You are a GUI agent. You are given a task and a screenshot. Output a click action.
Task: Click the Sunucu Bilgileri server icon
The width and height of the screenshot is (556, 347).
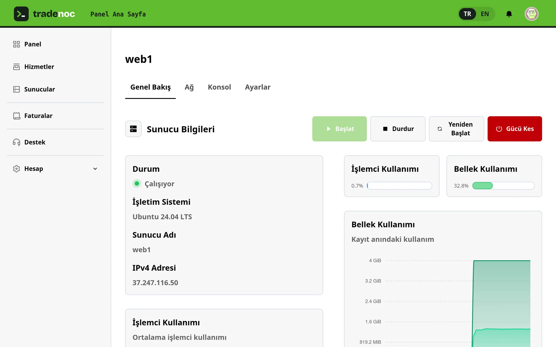(133, 129)
